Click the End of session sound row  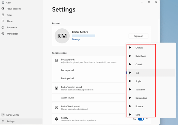[x=89, y=88]
